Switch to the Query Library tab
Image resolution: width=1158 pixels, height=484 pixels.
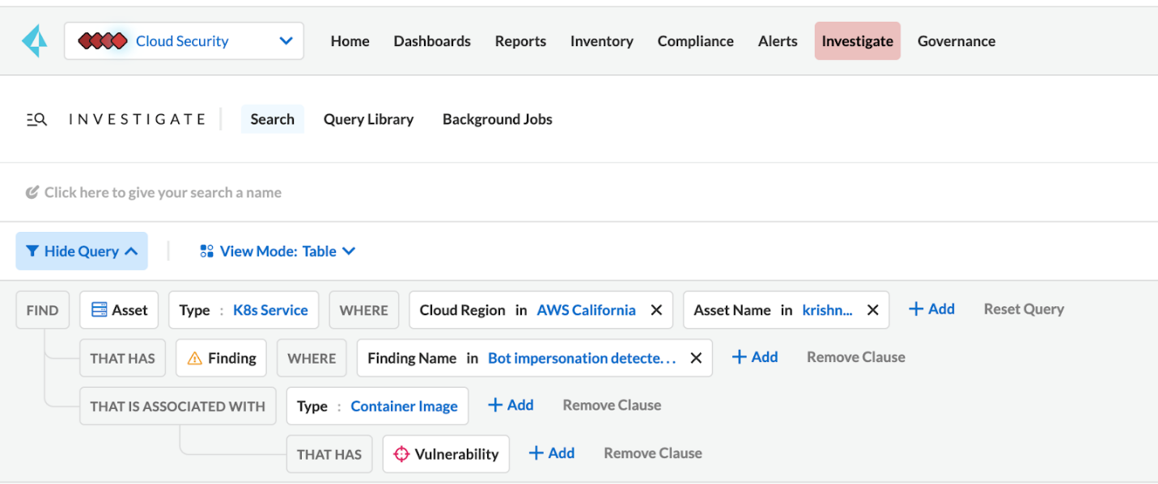[x=368, y=119]
